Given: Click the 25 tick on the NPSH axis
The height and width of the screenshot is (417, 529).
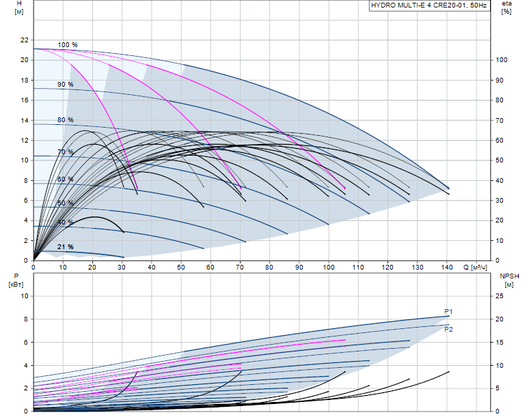Looking at the screenshot, I should point(500,296).
